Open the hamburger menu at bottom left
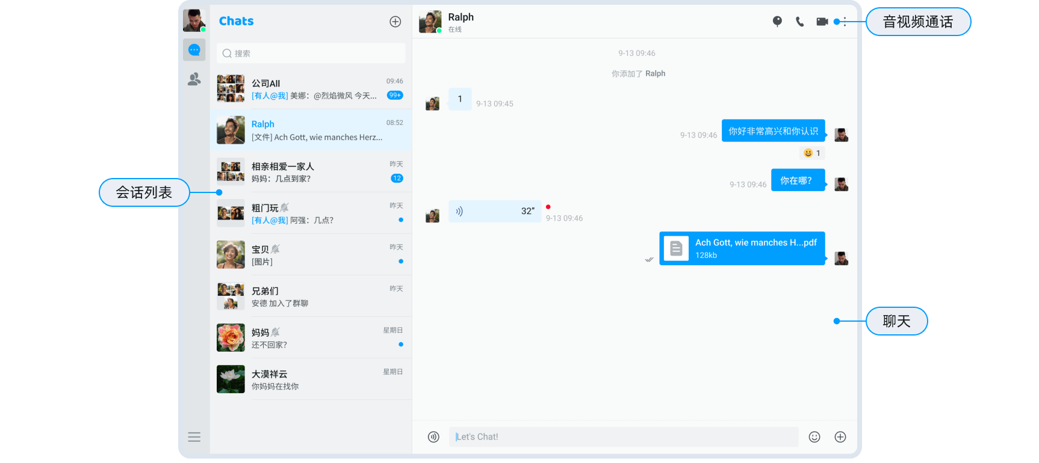This screenshot has width=1039, height=463. [x=194, y=437]
